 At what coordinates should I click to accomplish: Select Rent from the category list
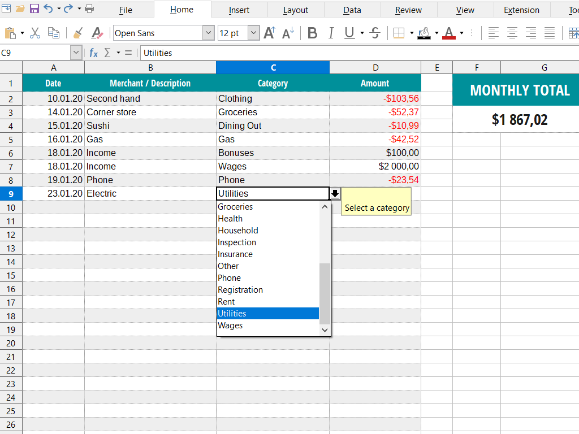tap(226, 301)
